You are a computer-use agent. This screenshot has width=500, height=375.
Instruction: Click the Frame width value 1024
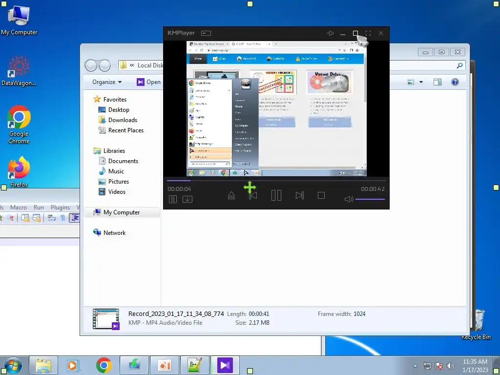coord(359,314)
